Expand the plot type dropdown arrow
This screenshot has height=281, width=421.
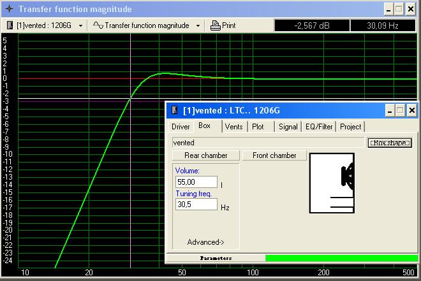198,25
